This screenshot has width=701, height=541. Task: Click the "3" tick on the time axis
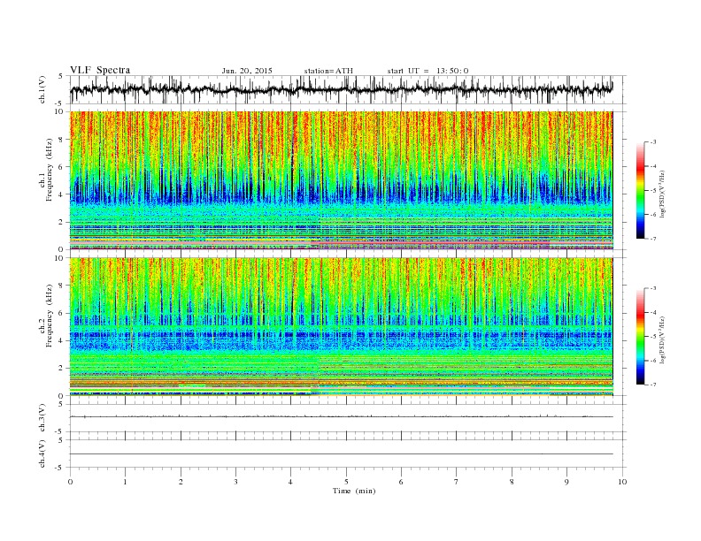tap(235, 482)
